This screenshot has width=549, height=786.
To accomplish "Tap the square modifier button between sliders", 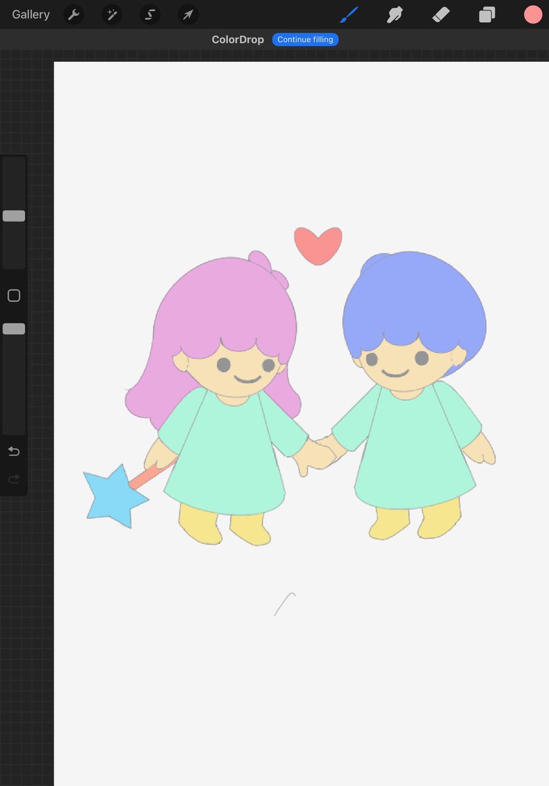I will coord(14,295).
